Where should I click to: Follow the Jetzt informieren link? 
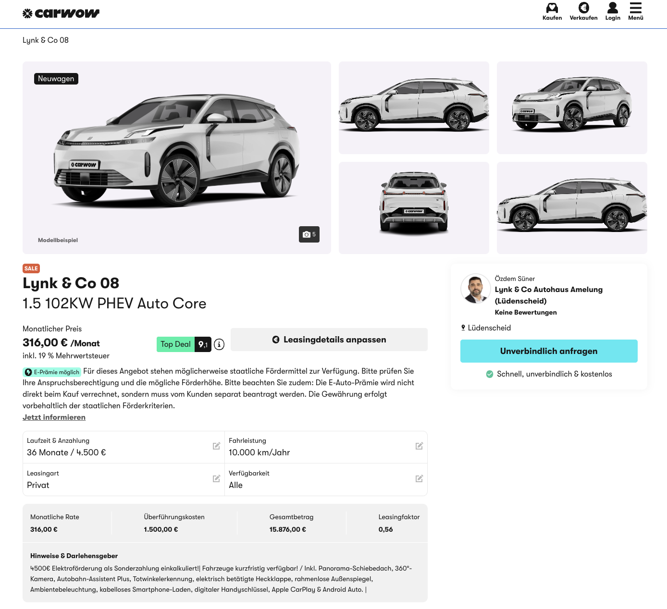point(54,417)
